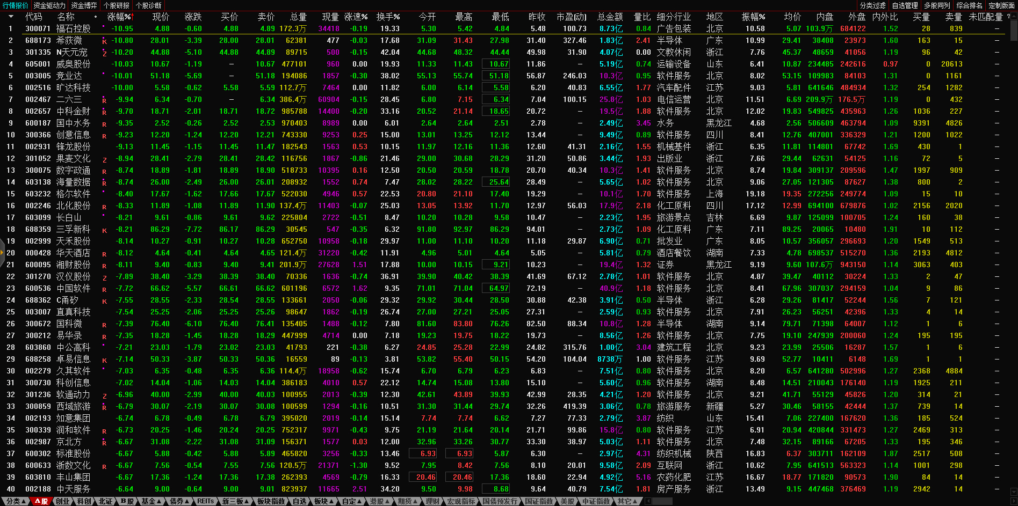
Task: Sort by the 涨幅% column header
Action: click(x=119, y=17)
